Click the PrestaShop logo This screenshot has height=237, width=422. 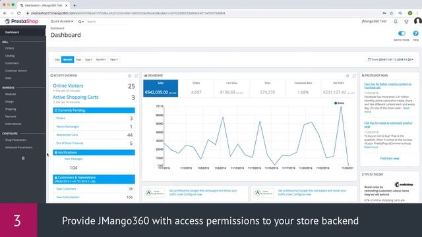pyautogui.click(x=22, y=21)
